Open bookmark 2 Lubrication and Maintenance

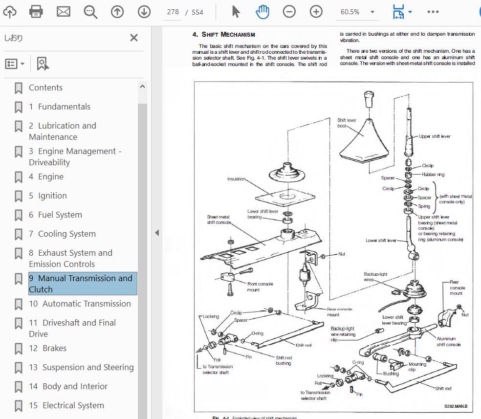pyautogui.click(x=63, y=132)
